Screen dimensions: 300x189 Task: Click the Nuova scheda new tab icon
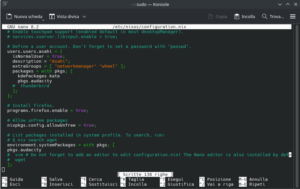click(9, 16)
